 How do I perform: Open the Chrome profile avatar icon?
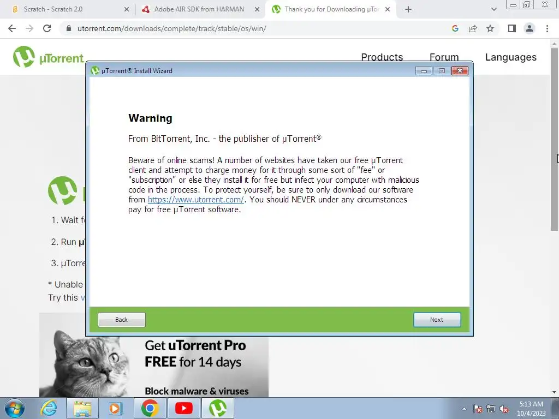[x=530, y=28]
